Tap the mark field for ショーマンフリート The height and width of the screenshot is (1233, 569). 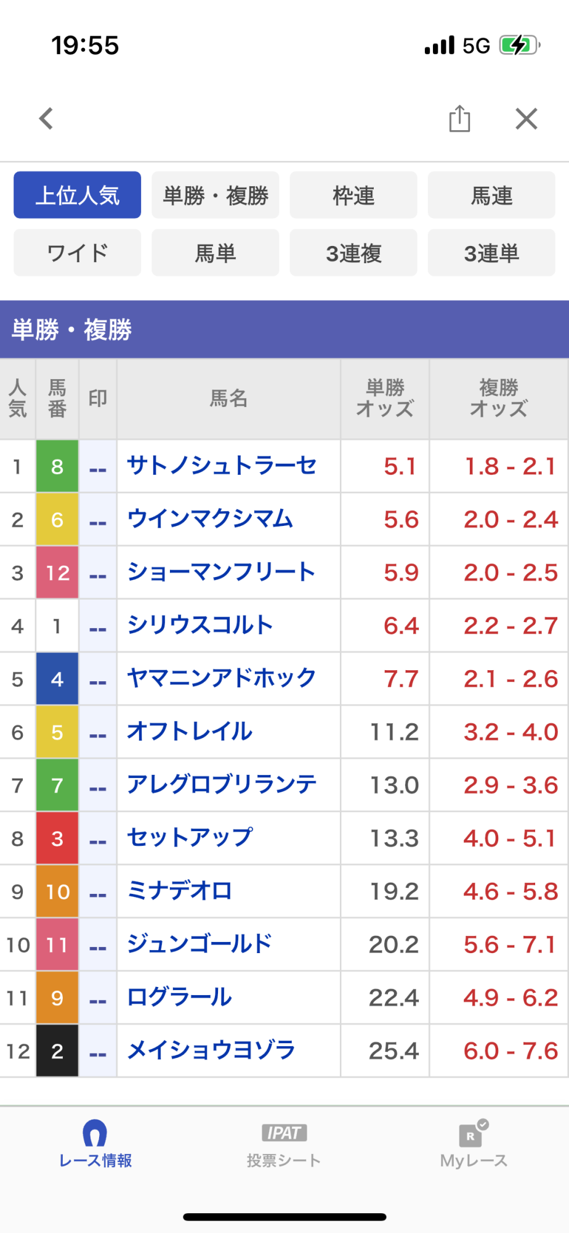coord(98,573)
